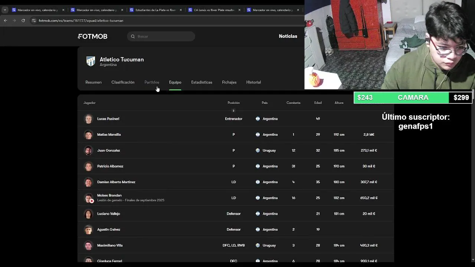Screen dimensions: 475x267
Task: Click the FotMob logo
Action: click(92, 36)
